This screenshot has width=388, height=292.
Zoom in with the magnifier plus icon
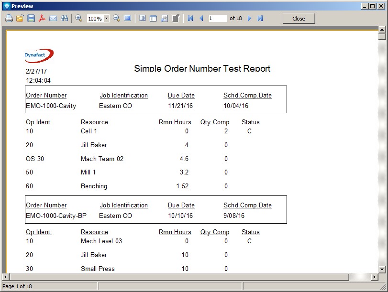(79, 18)
